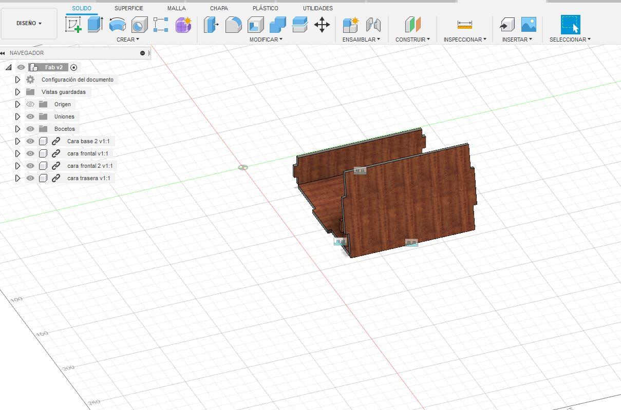This screenshot has width=621, height=410.
Task: Hide the Cara base 2 v1:1 component
Action: [x=30, y=141]
